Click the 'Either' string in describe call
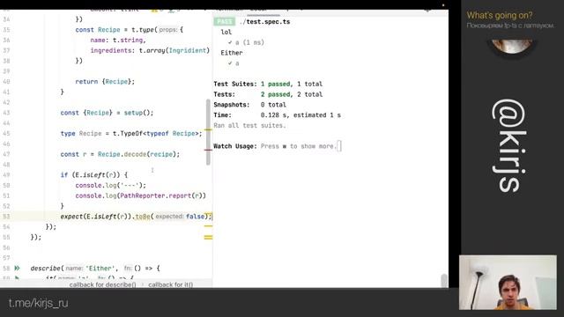 point(100,269)
